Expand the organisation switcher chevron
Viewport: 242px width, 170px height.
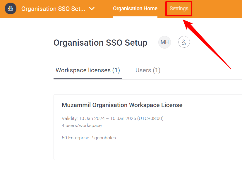pos(92,8)
